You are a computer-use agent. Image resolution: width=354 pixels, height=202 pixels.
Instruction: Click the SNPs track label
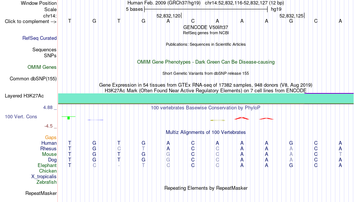(x=50, y=55)
